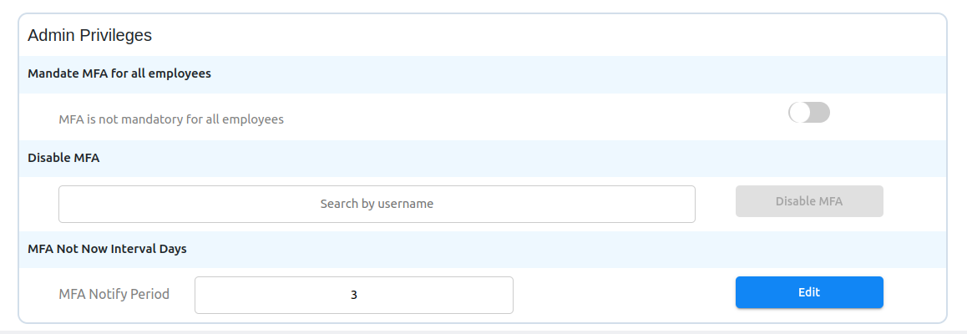Viewport: 967px width, 334px height.
Task: Click the MFA is not mandatory status text
Action: tap(171, 119)
